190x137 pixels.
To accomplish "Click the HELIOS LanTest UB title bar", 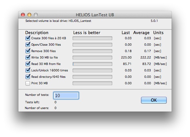I will 95,15.
